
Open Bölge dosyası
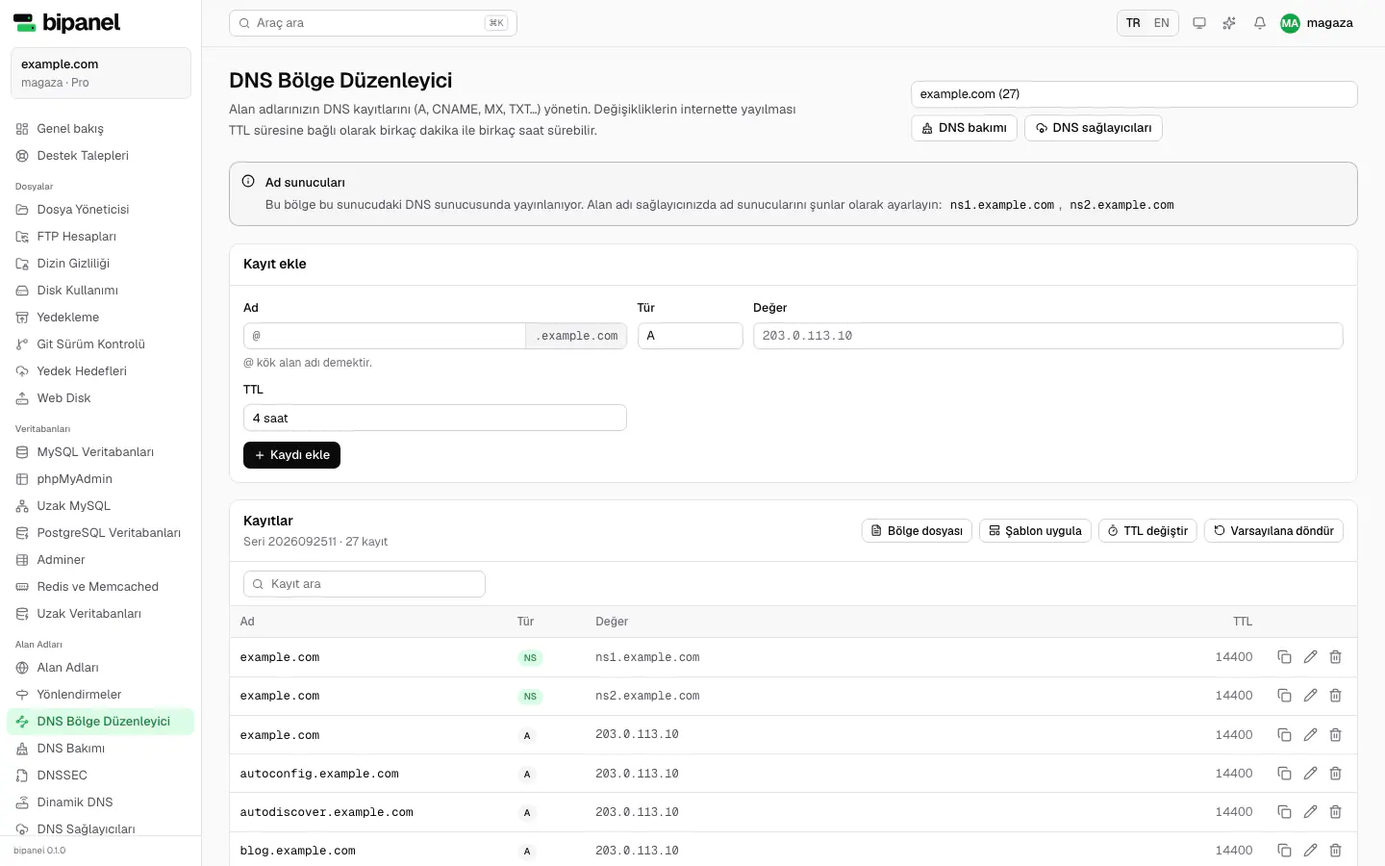tap(917, 531)
